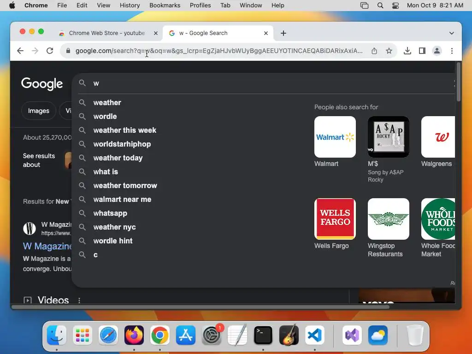Image resolution: width=472 pixels, height=354 pixels.
Task: Filter results by Images
Action: (39, 111)
